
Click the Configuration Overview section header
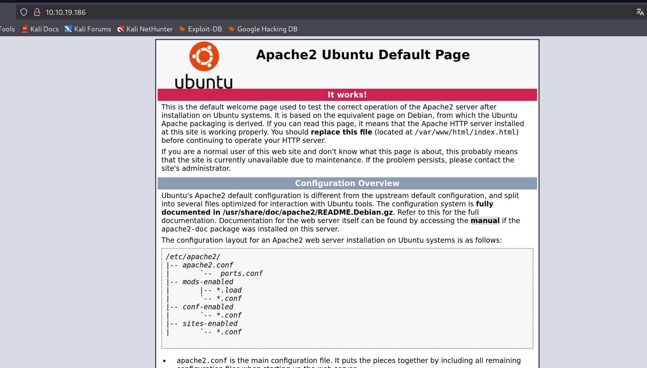point(347,183)
